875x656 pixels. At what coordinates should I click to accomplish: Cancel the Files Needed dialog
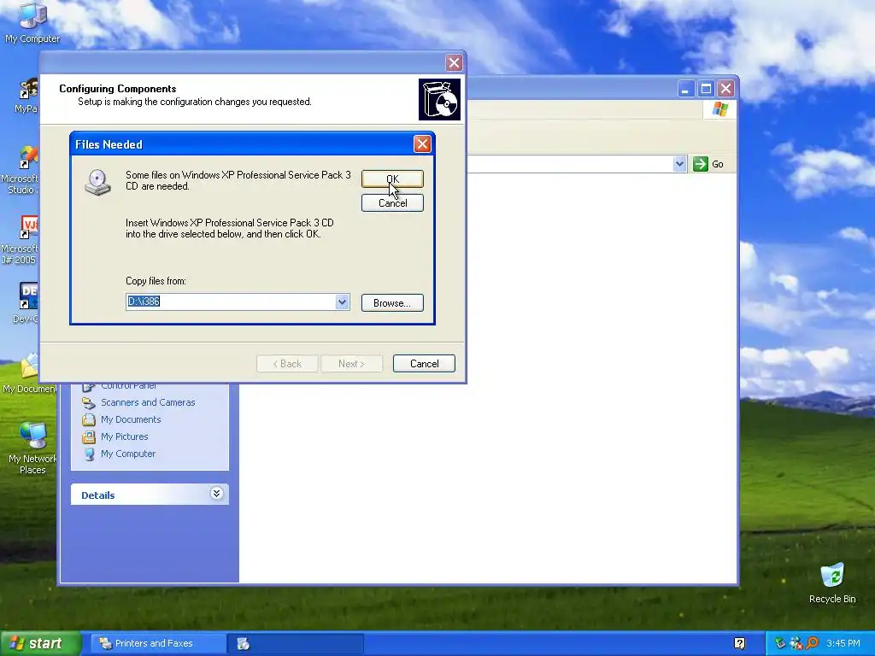tap(392, 203)
